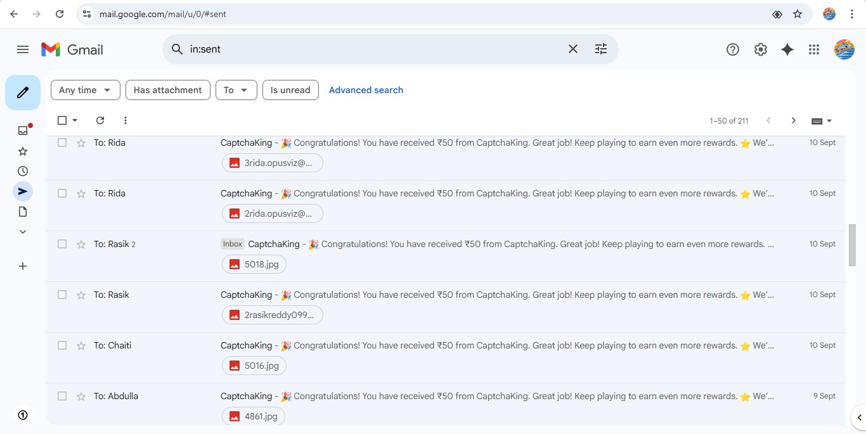Clear the in:sent search query
Image resolution: width=866 pixels, height=434 pixels.
coord(572,49)
